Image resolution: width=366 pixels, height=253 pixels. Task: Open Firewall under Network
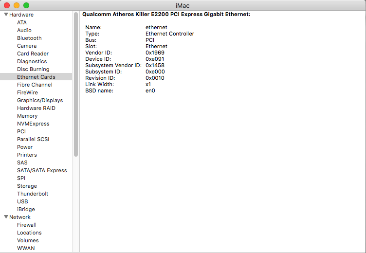27,225
